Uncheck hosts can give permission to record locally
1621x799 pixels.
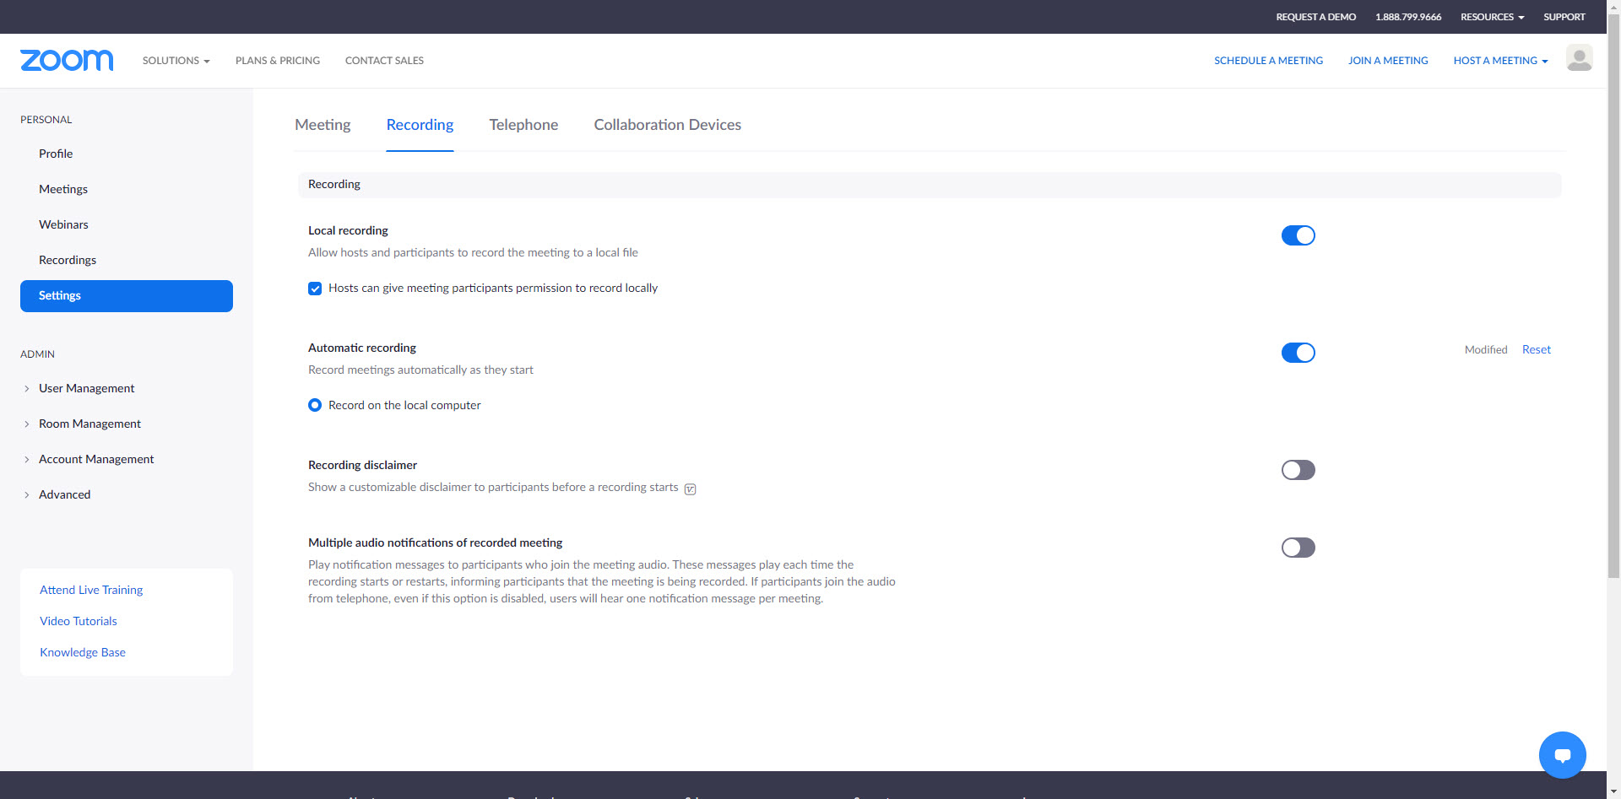pyautogui.click(x=315, y=289)
